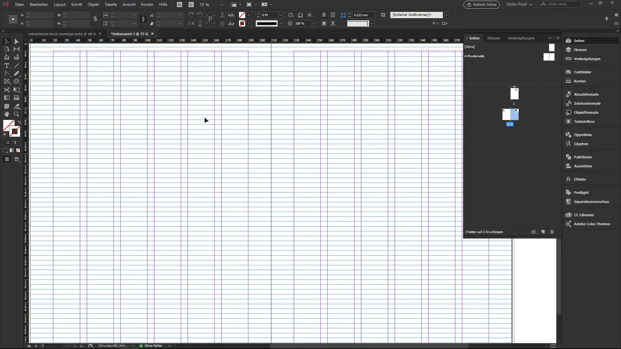Open stroke weight dropdown at 0 Pt
Screen dimensions: 621x349
[281, 15]
